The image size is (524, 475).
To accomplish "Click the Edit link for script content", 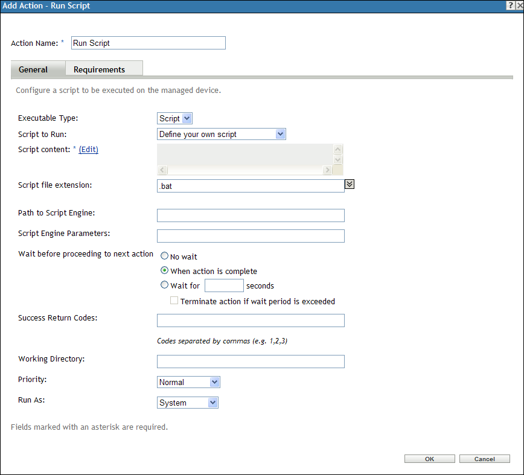I will click(x=88, y=149).
